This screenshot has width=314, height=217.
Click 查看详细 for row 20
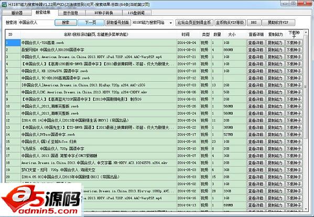coord(256,177)
